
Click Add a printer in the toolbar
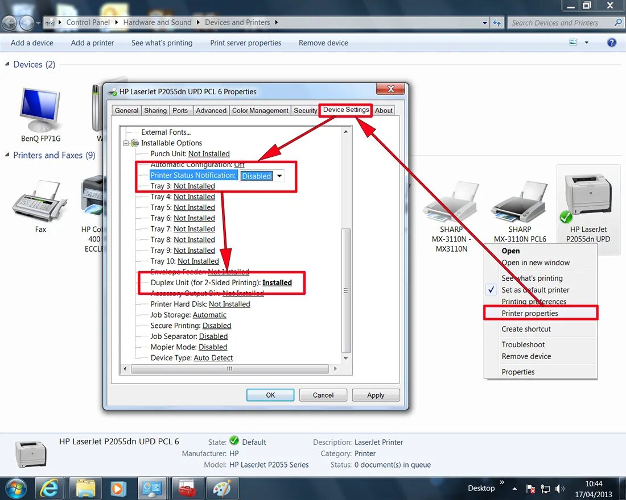click(92, 43)
